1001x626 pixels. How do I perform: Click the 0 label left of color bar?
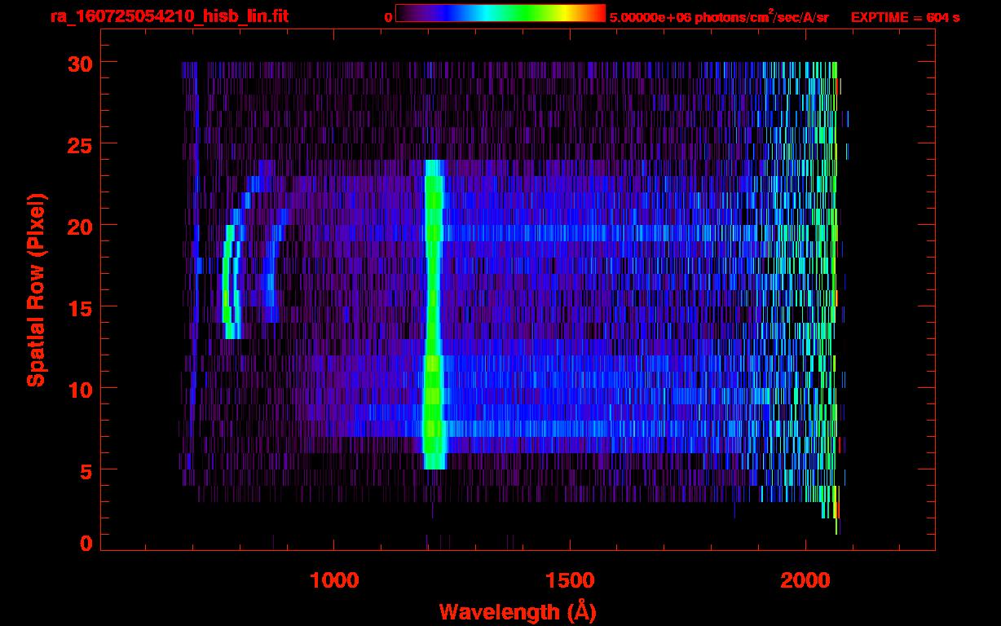coord(388,17)
